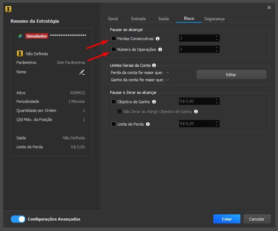This screenshot has width=278, height=231.
Task: Decrease Número de Operações with down arrow
Action: 217,51
